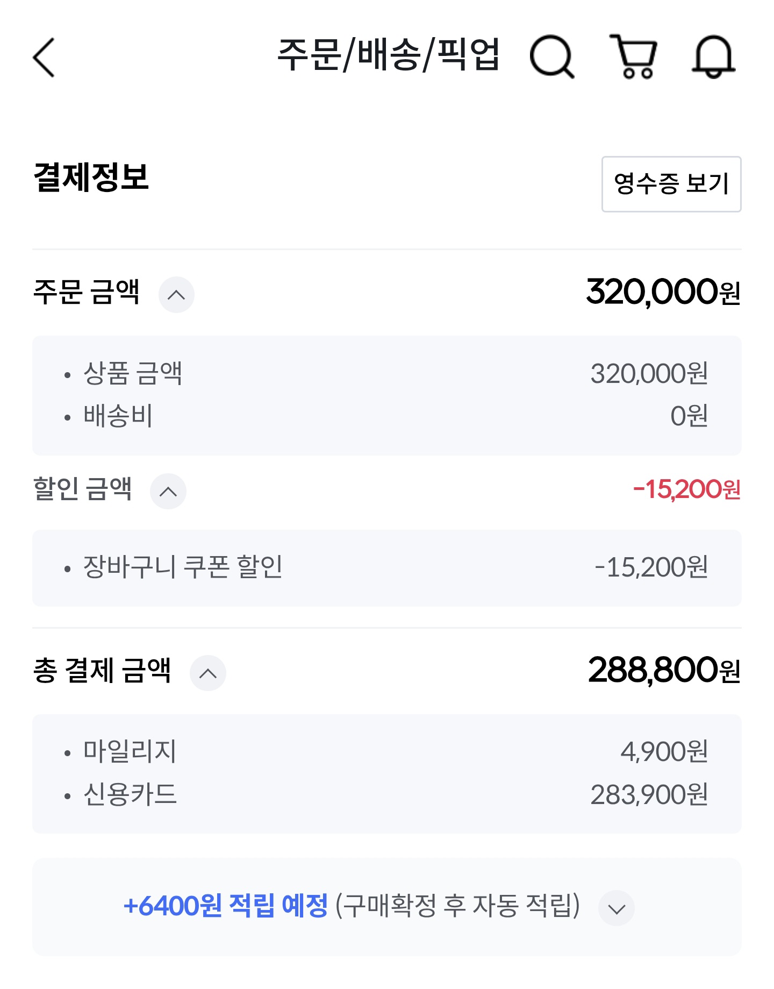This screenshot has height=989, width=774.
Task: Open notifications via the bell icon
Action: click(713, 56)
